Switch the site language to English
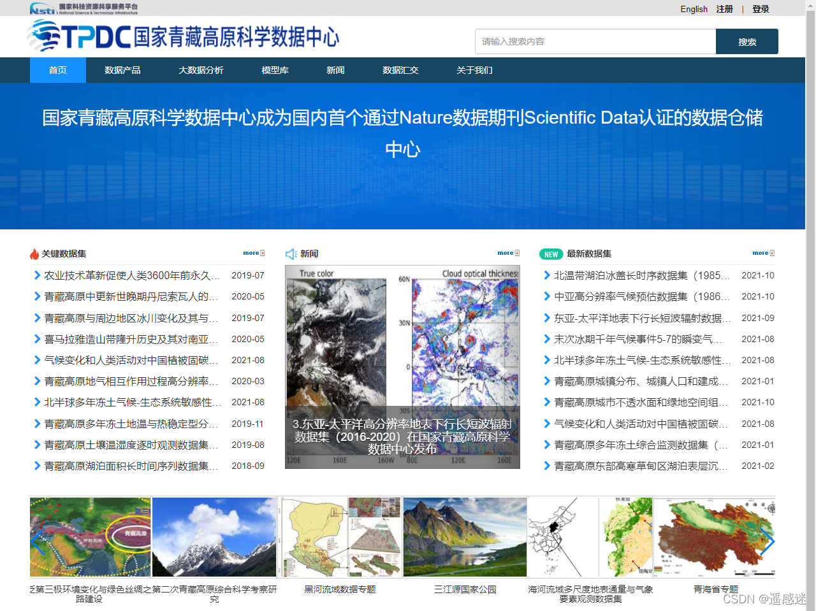 (694, 9)
